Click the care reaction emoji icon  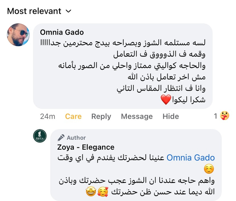click(225, 116)
